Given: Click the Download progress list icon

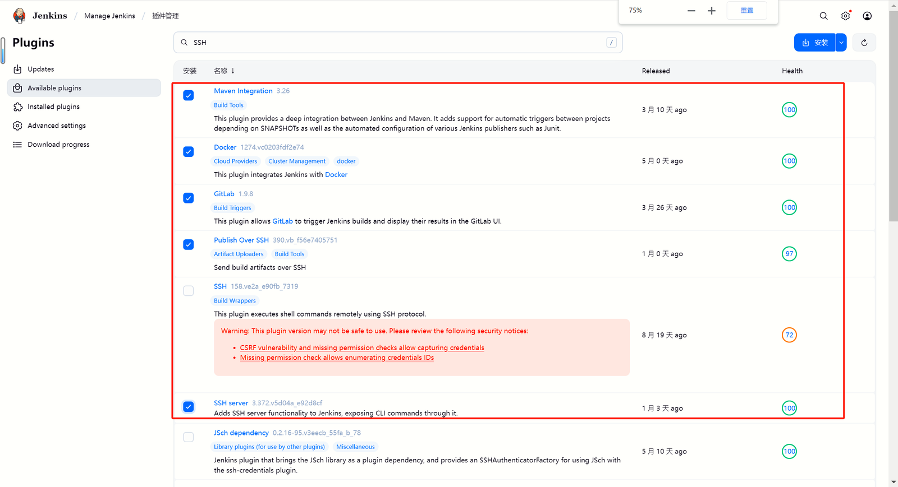Looking at the screenshot, I should coord(17,145).
